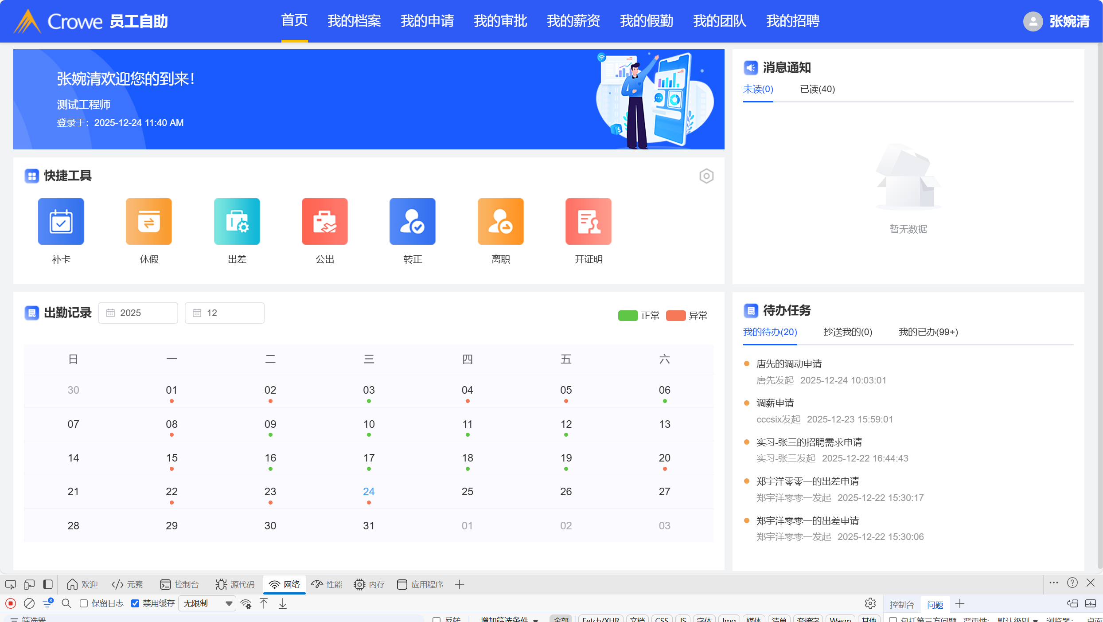
Task: Open the month 12 picker
Action: point(224,313)
